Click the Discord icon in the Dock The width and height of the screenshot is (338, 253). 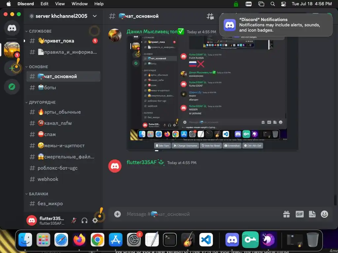coord(232,240)
